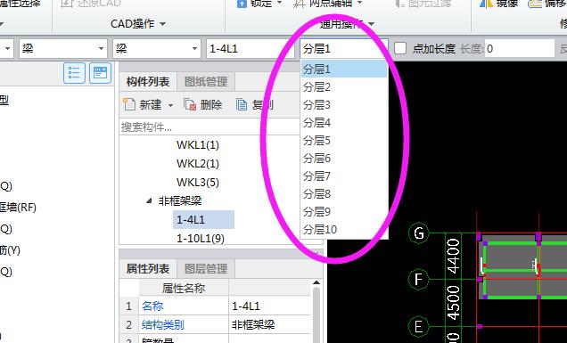Screen dimensions: 567x343
Task: Click the panel view icon beside list icon
Action: click(100, 73)
